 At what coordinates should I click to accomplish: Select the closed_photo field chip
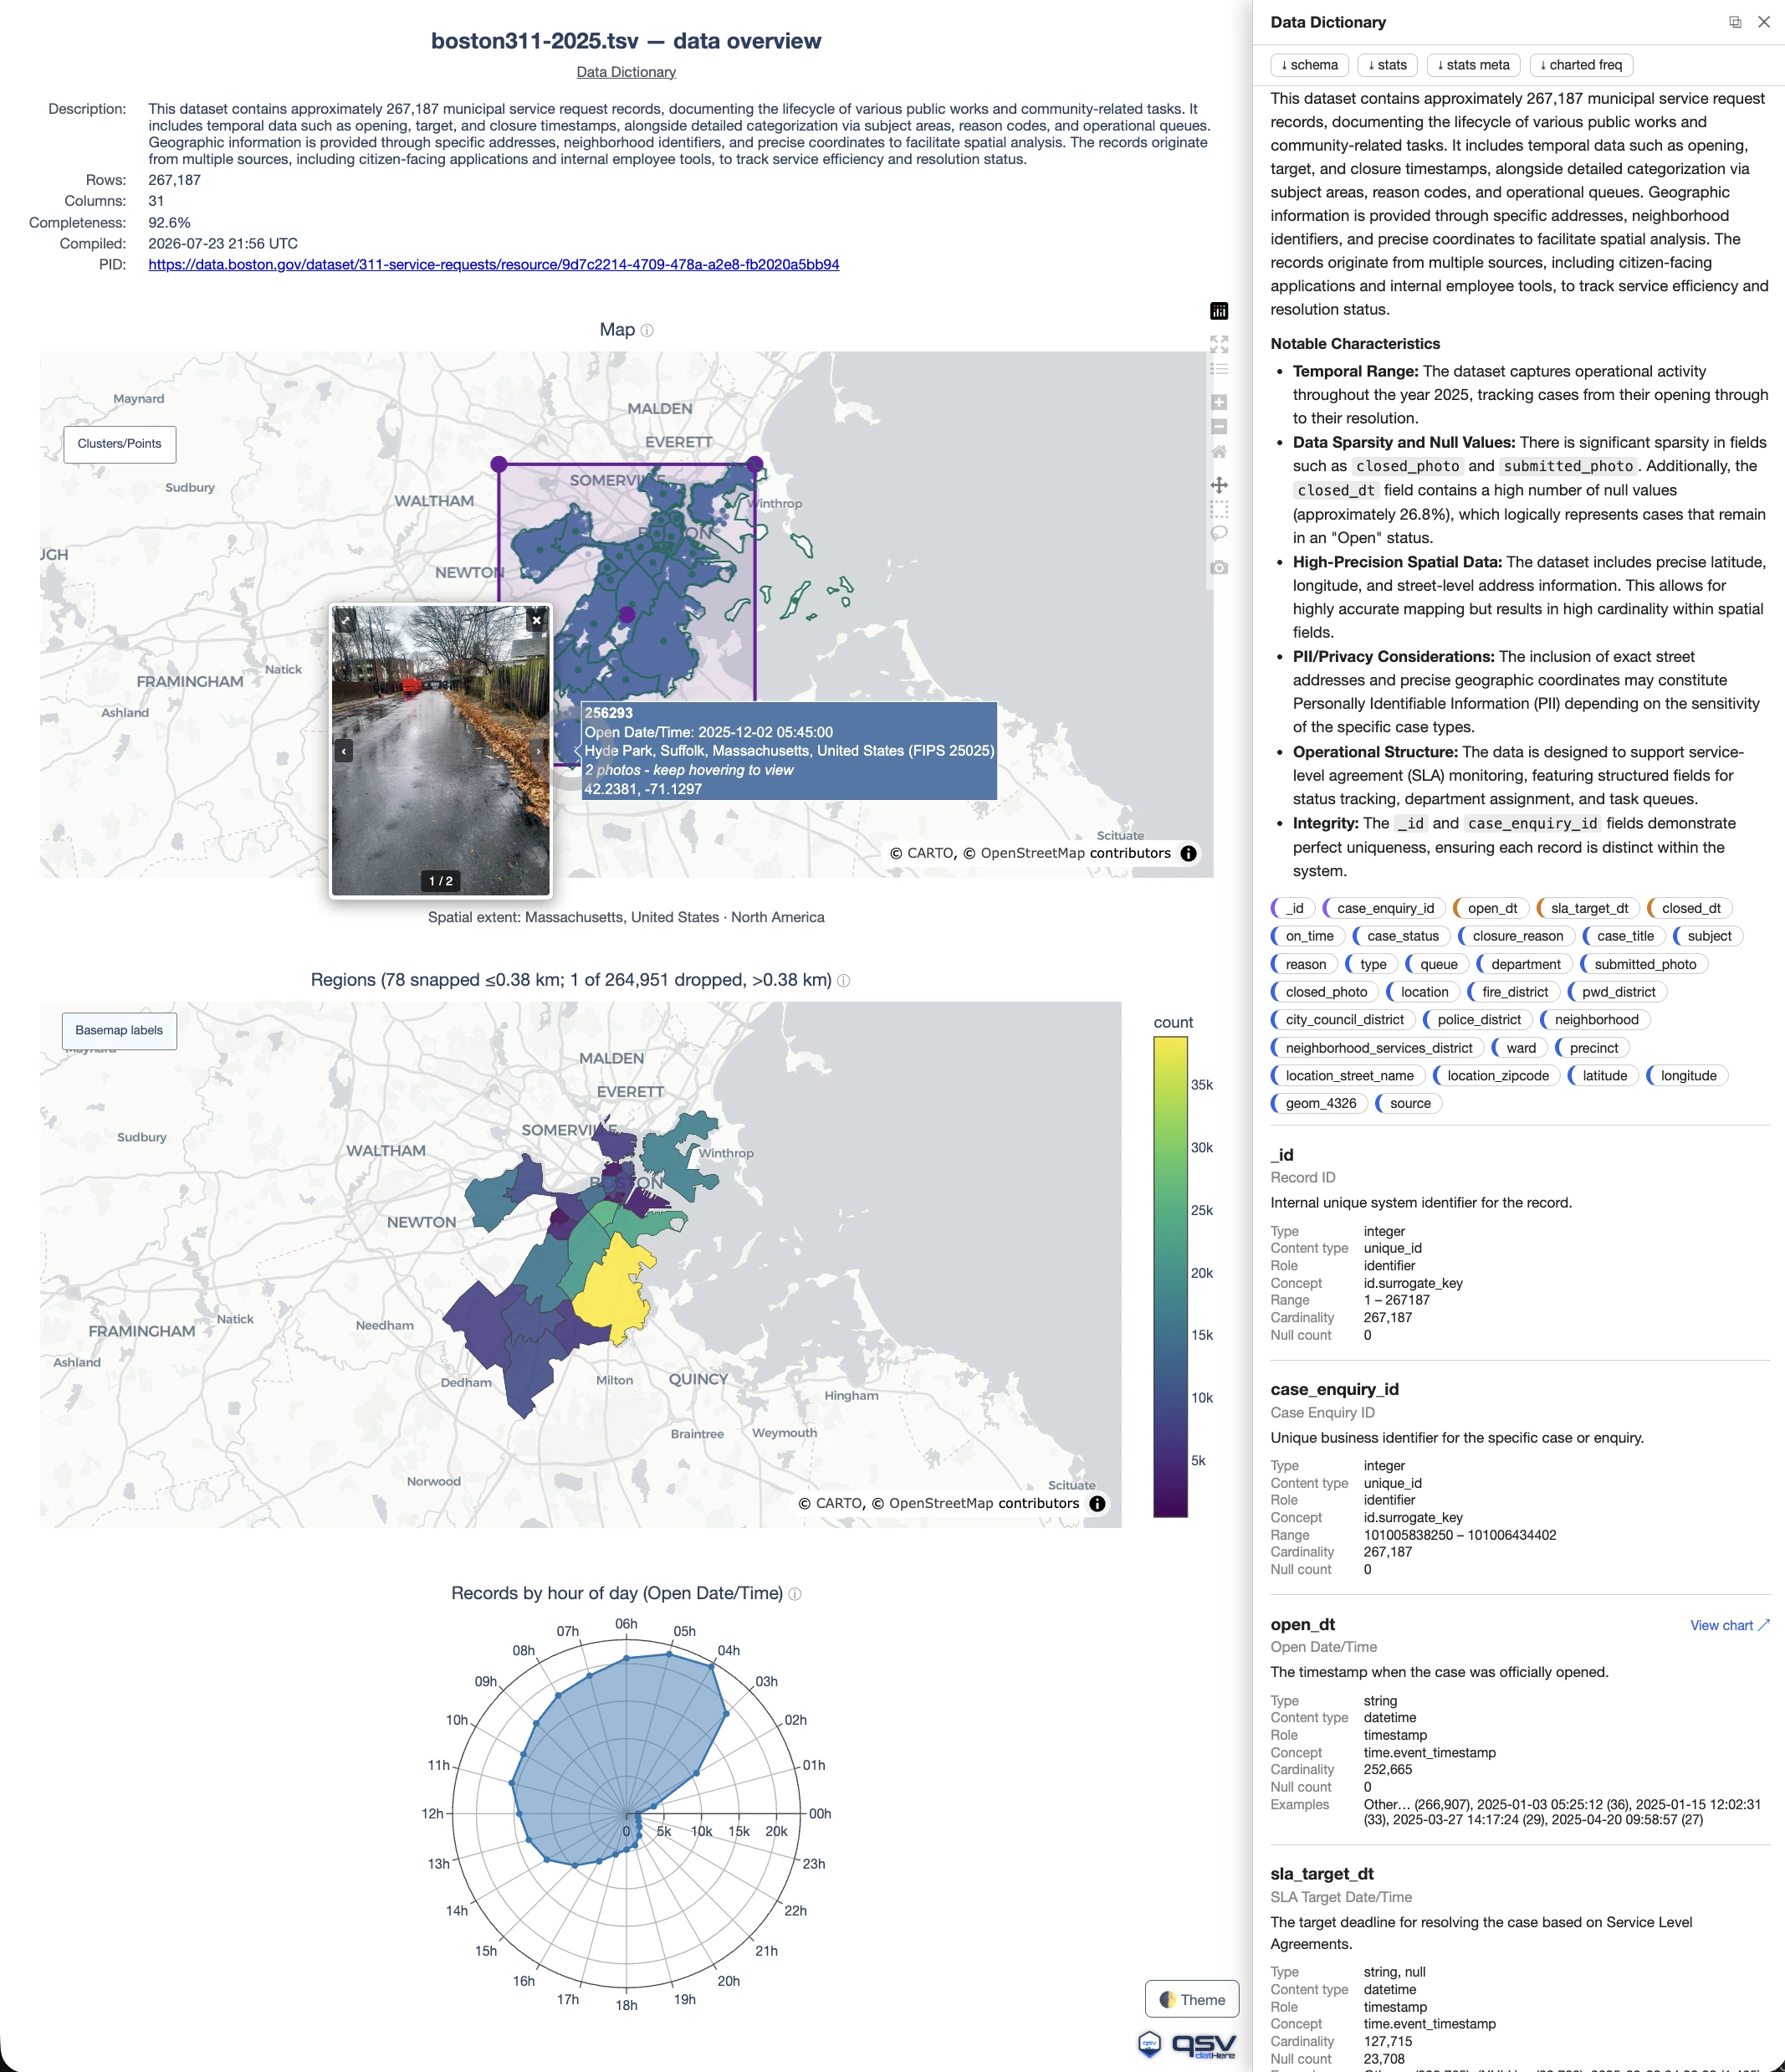click(x=1325, y=993)
